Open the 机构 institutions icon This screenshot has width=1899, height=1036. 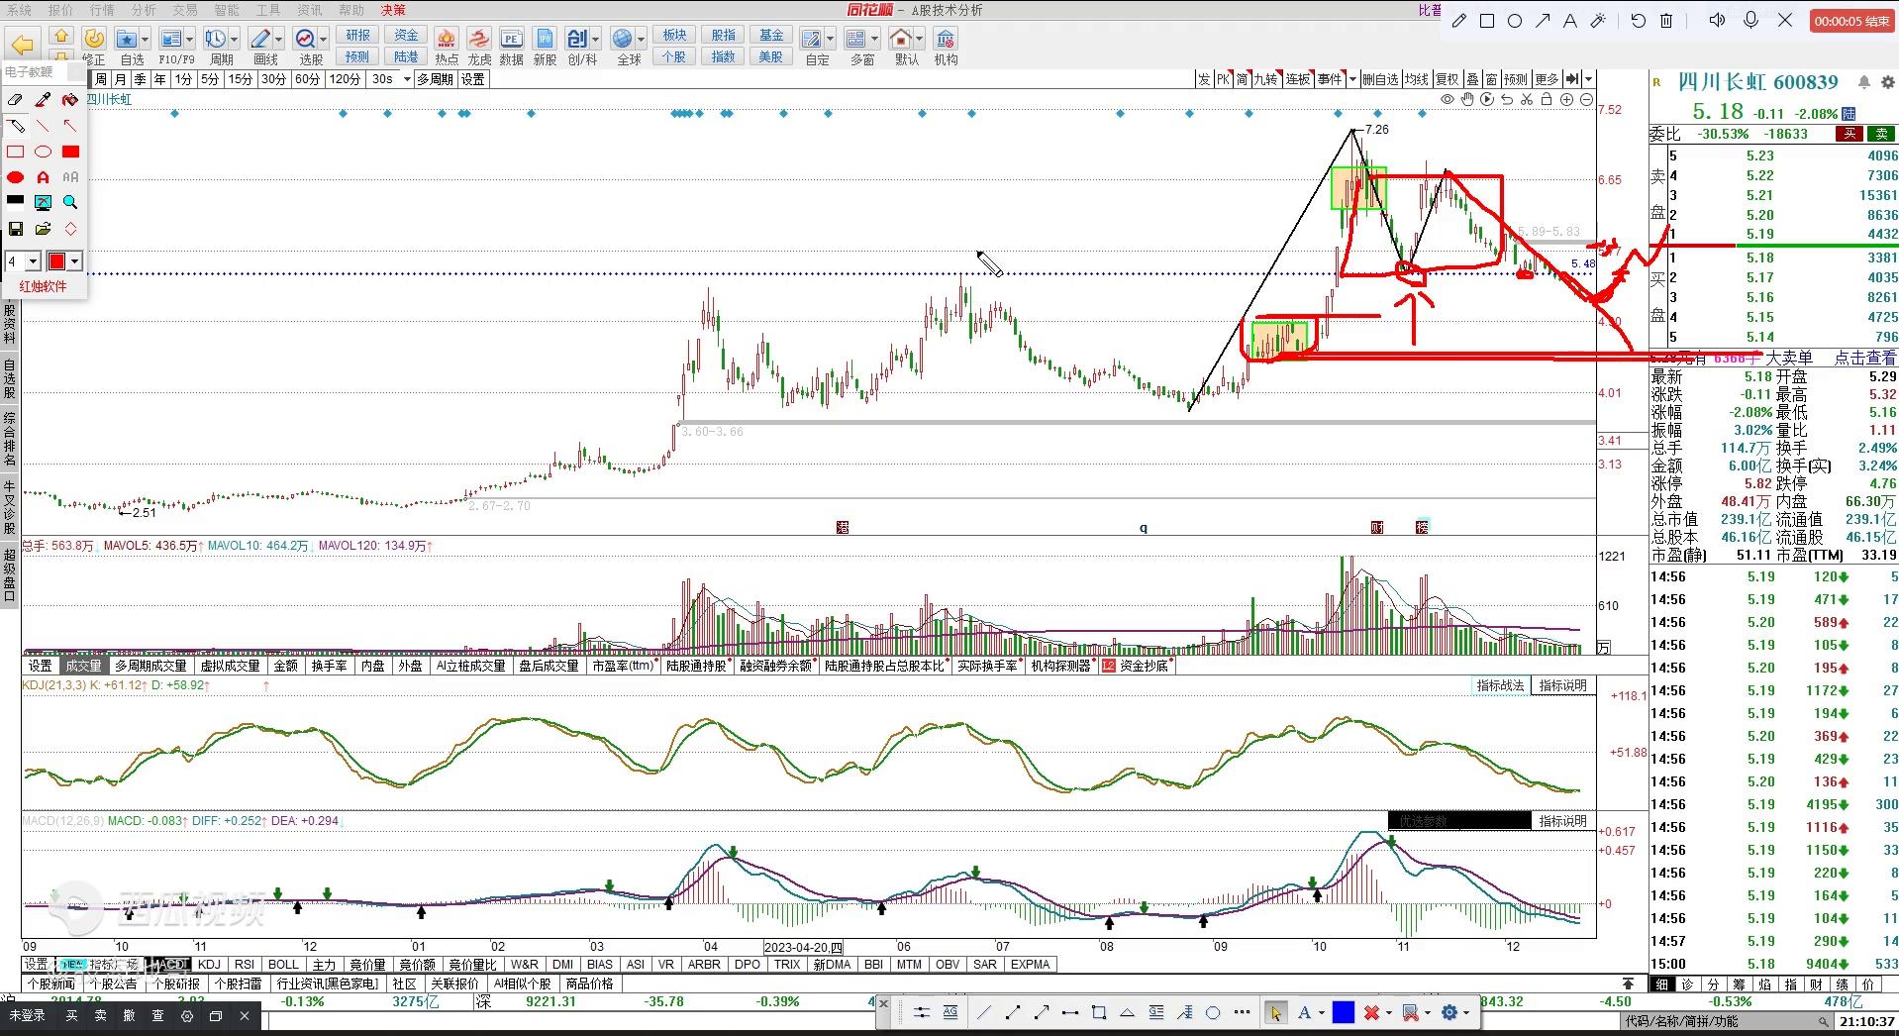(x=946, y=39)
